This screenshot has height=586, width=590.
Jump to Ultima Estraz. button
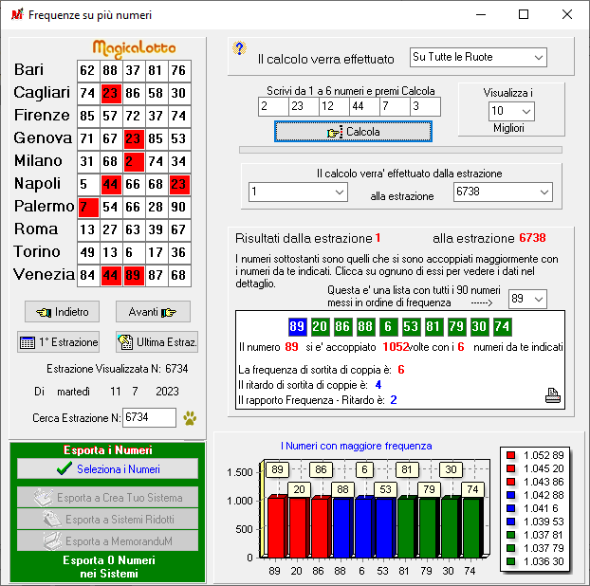pyautogui.click(x=157, y=342)
